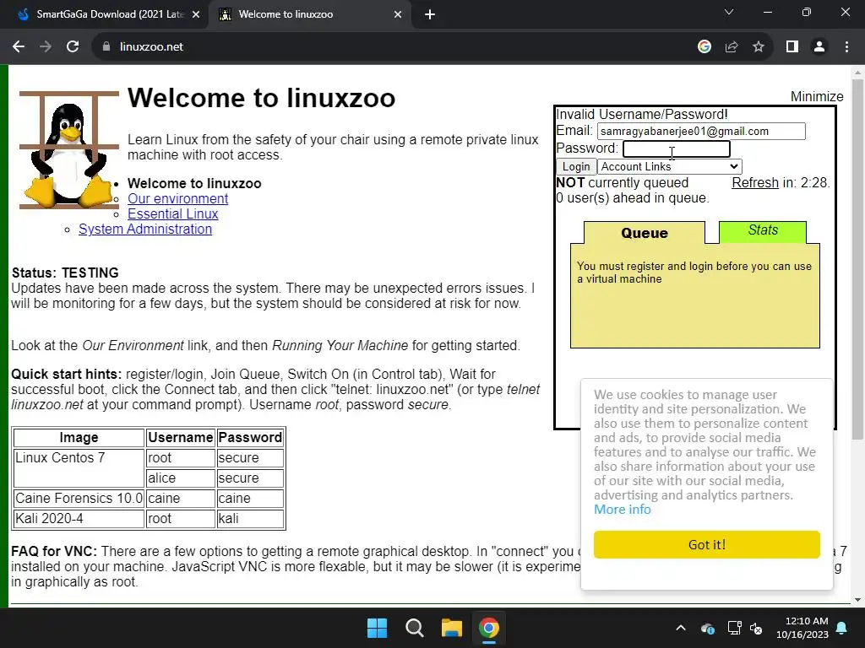Click More info in cookie notice
This screenshot has height=648, width=865.
(623, 510)
